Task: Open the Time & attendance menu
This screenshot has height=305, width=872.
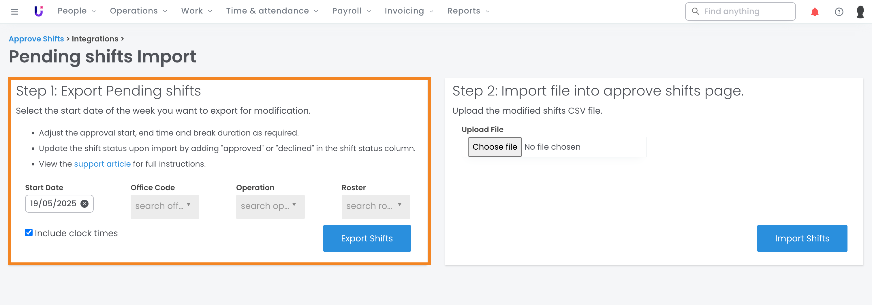Action: click(x=272, y=11)
